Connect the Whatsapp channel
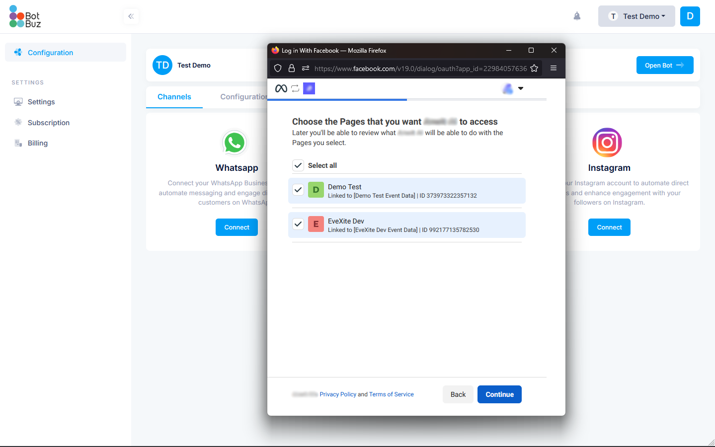This screenshot has width=715, height=447. click(237, 227)
